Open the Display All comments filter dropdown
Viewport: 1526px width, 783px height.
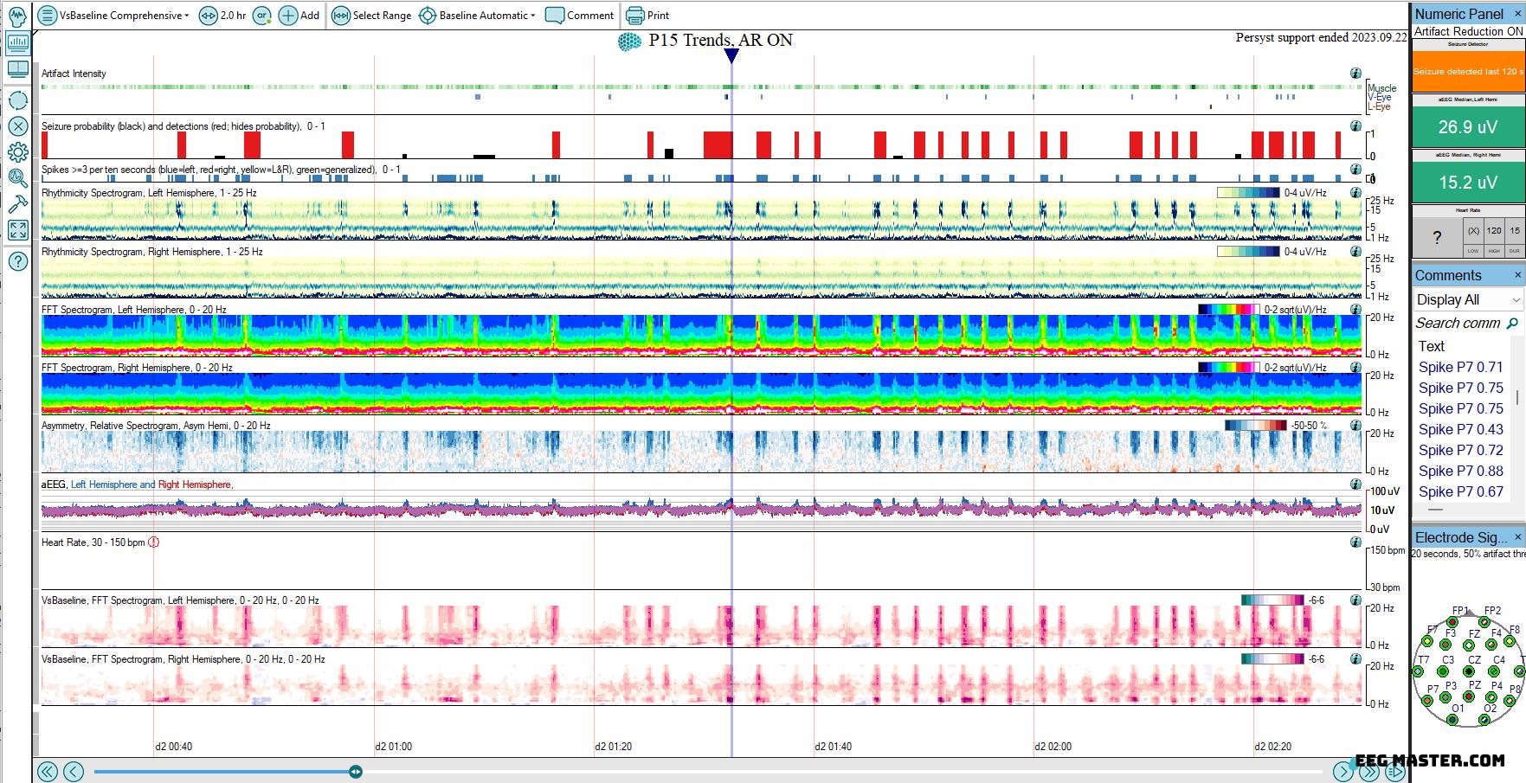pos(1468,299)
